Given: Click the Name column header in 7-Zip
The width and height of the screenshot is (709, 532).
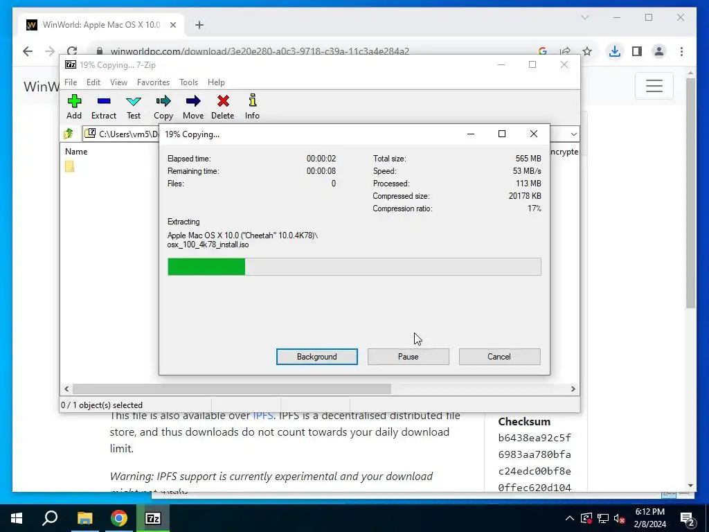Looking at the screenshot, I should coord(76,152).
